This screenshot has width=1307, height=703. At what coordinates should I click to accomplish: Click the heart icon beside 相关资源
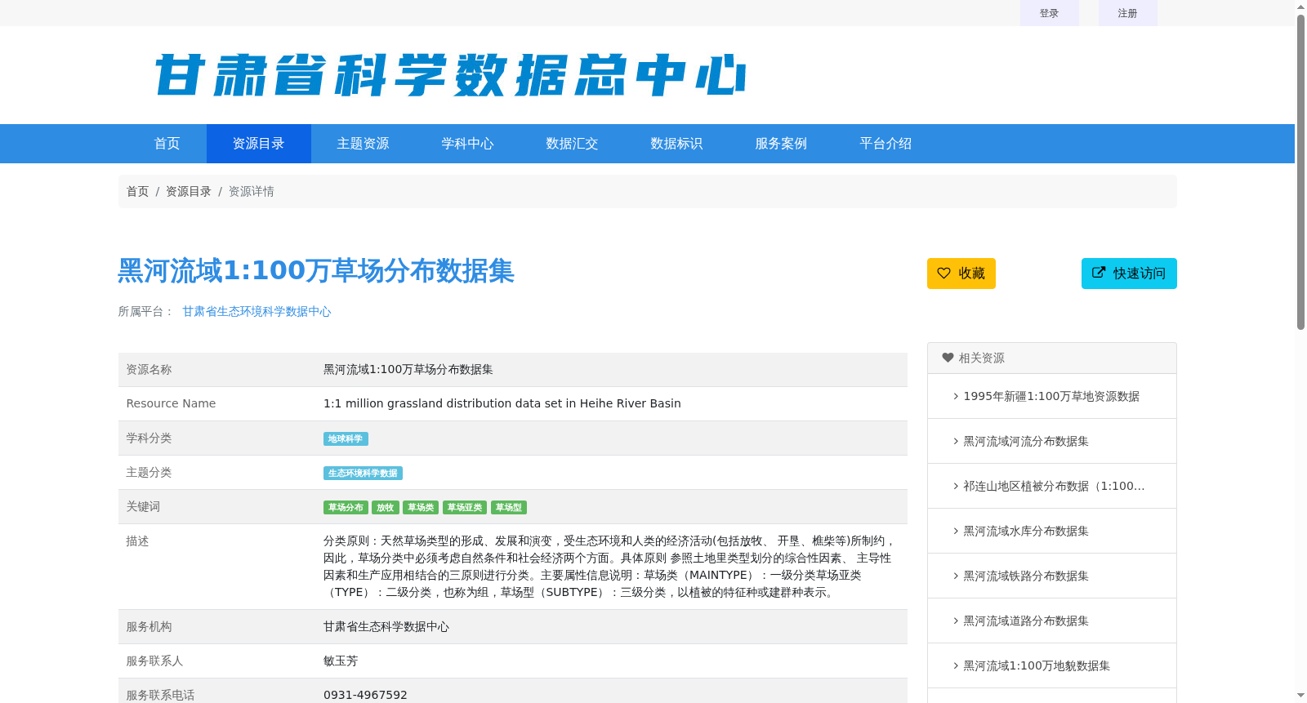[x=948, y=358]
